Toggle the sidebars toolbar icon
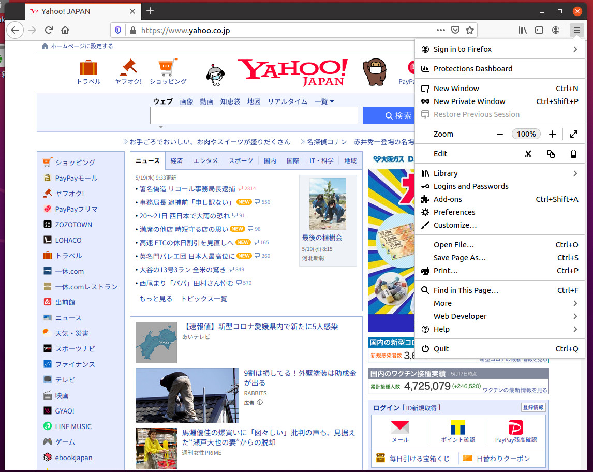 (539, 30)
